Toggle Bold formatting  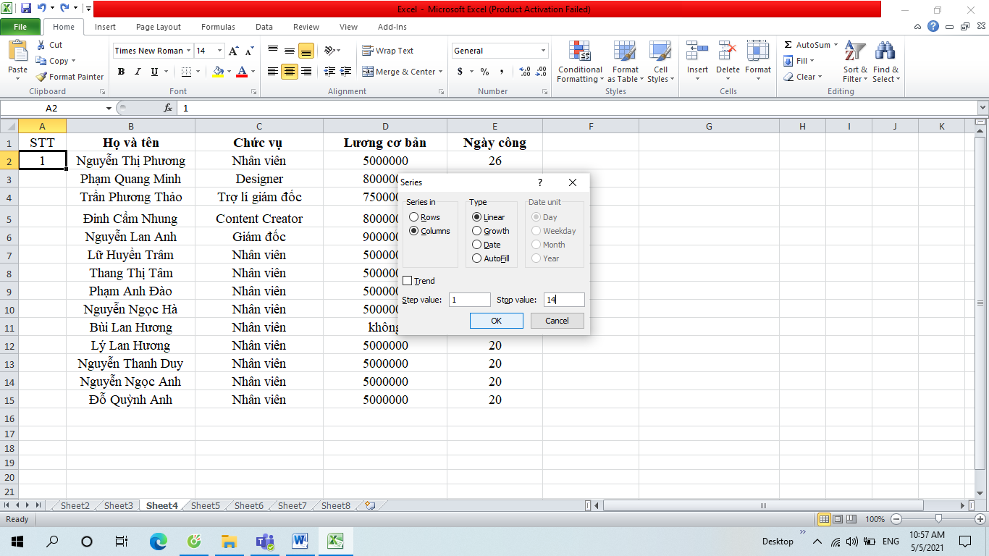click(x=121, y=72)
